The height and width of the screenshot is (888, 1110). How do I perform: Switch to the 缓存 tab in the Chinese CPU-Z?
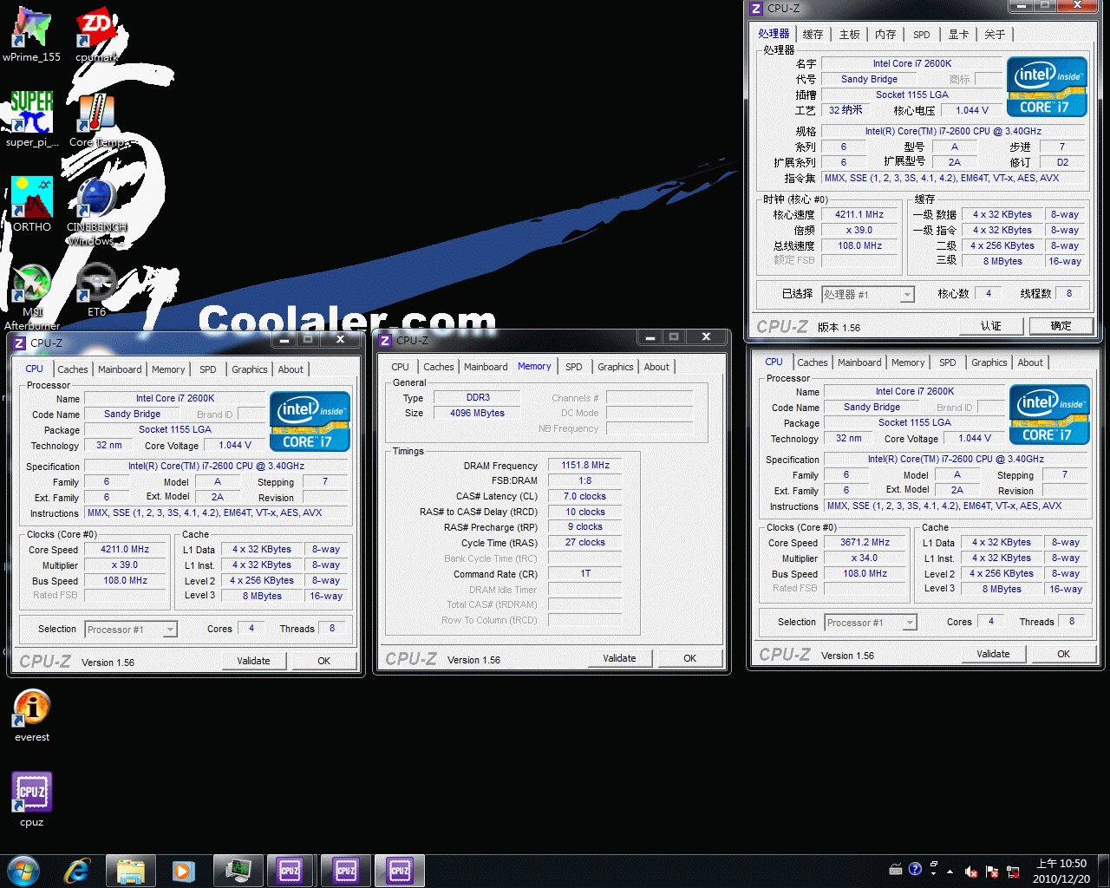click(x=813, y=35)
